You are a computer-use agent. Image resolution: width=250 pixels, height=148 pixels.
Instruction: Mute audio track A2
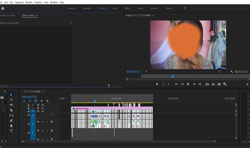click(x=43, y=122)
